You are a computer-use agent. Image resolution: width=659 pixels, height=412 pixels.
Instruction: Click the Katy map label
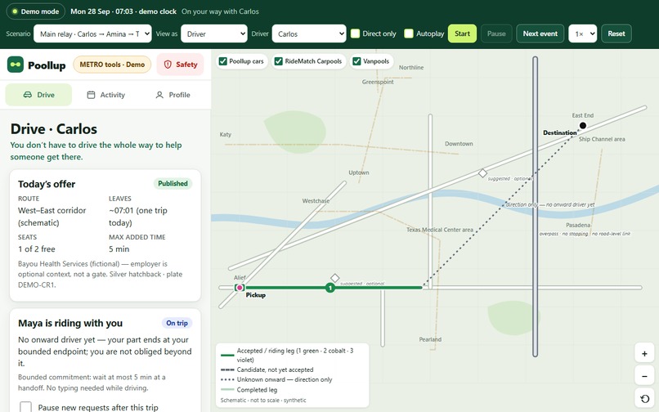click(226, 135)
